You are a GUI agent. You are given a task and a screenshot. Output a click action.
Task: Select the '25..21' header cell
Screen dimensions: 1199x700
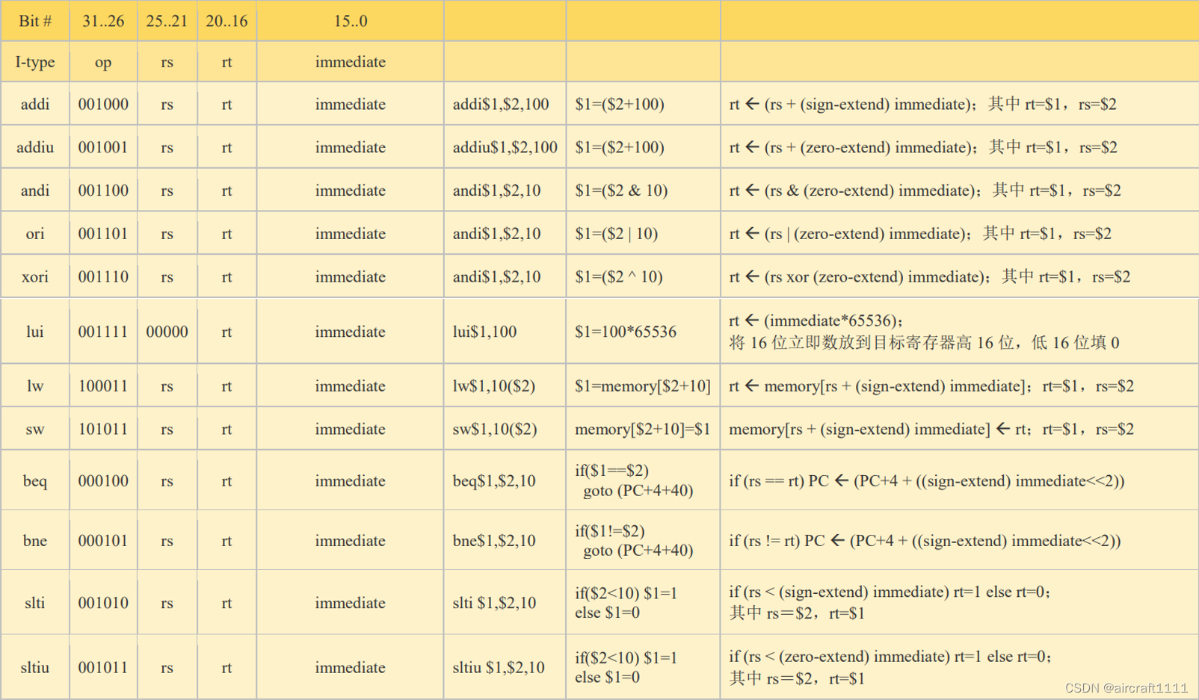[x=167, y=21]
